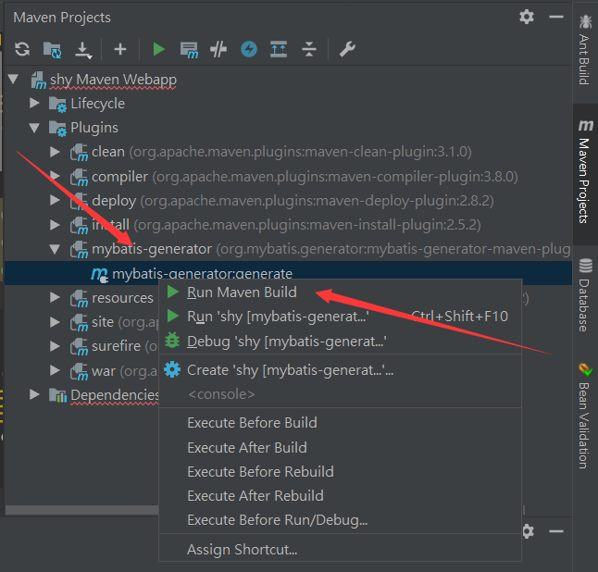Screen dimensions: 598x572
Task: Expand the install plugin node
Action: click(x=55, y=225)
